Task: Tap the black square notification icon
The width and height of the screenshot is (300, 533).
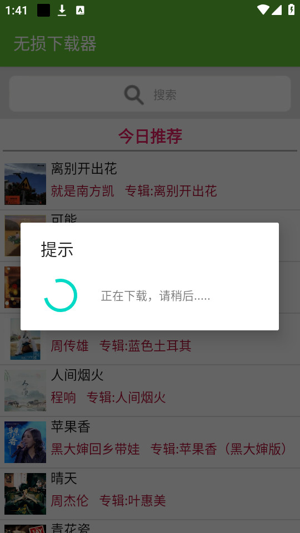Action: 43,10
